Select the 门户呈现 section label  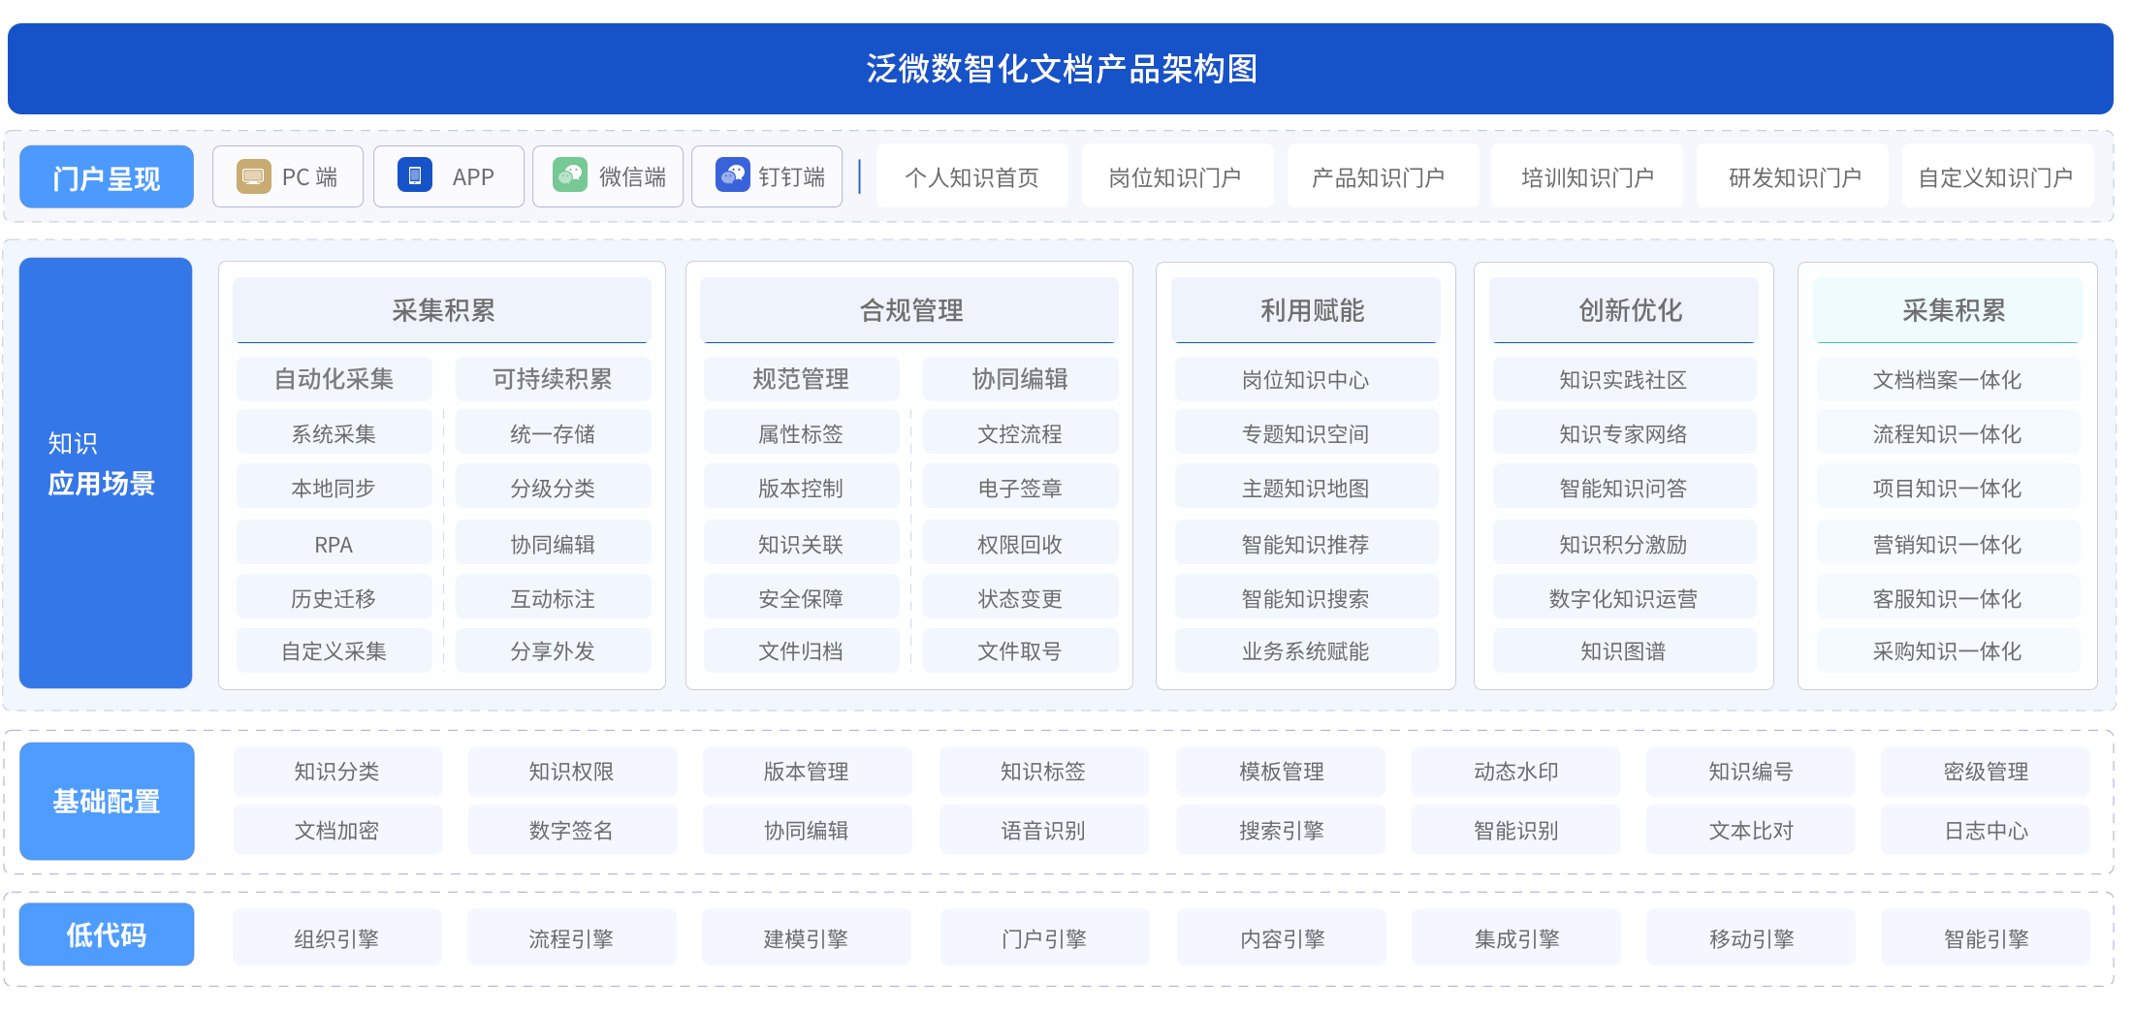107,177
